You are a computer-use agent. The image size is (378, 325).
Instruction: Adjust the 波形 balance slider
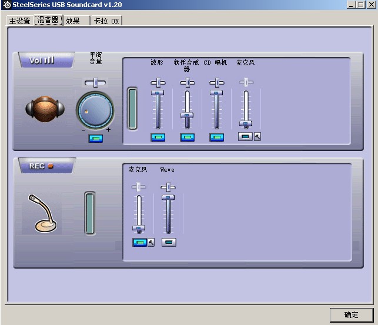tap(158, 83)
